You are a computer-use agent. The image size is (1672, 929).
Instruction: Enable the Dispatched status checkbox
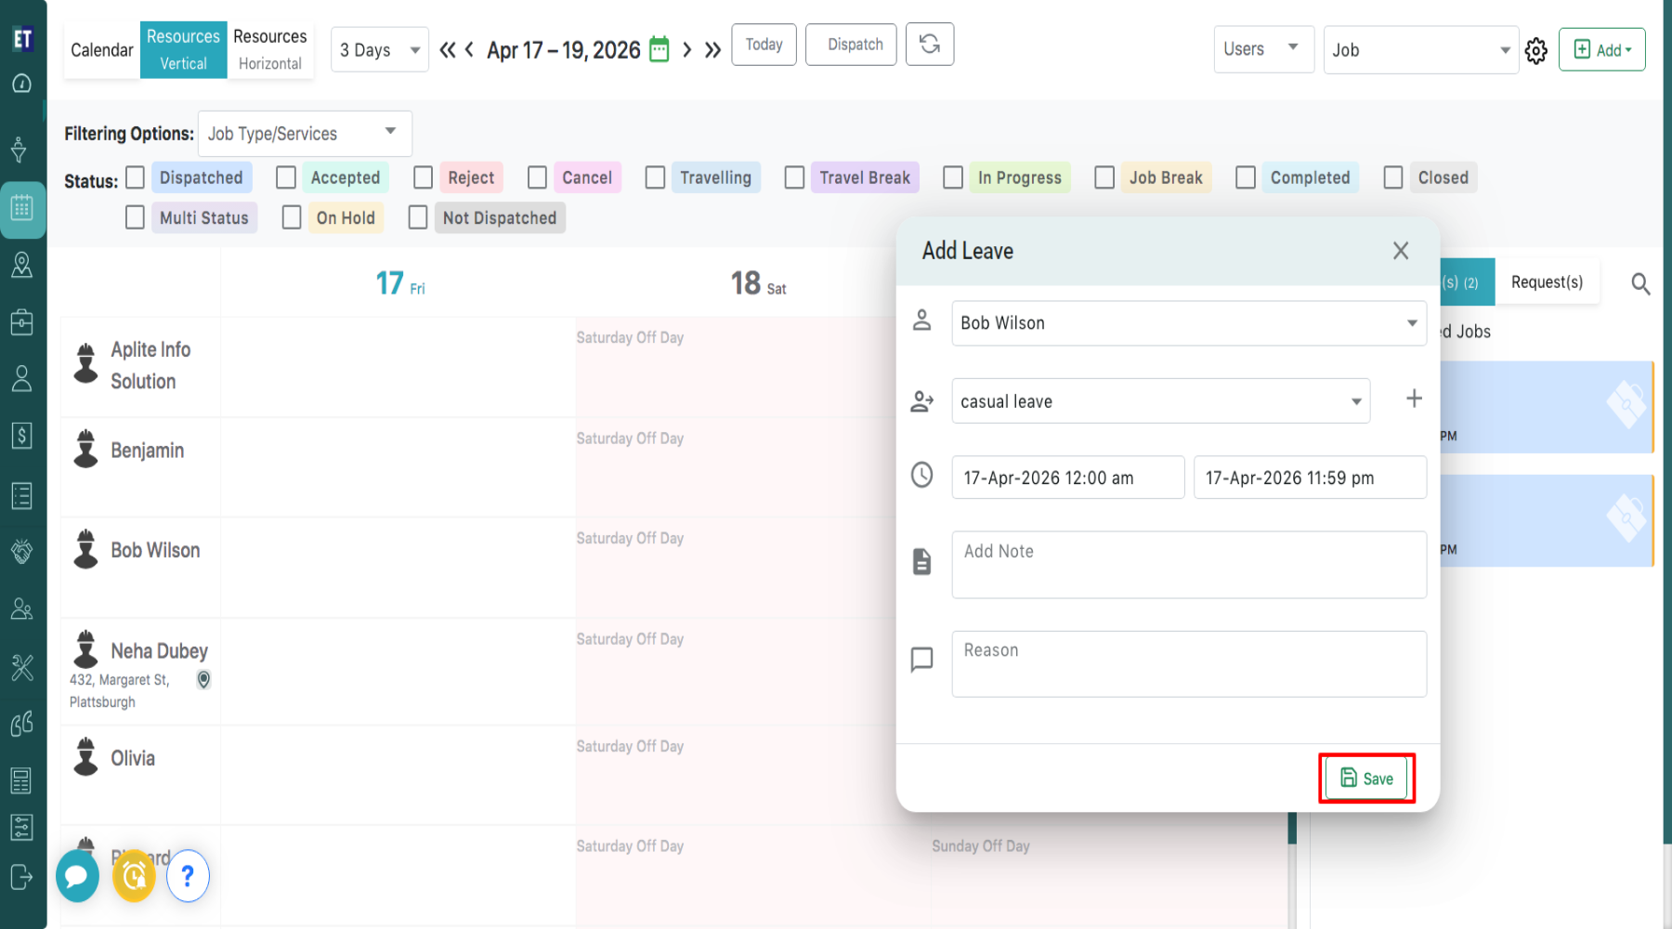[136, 177]
